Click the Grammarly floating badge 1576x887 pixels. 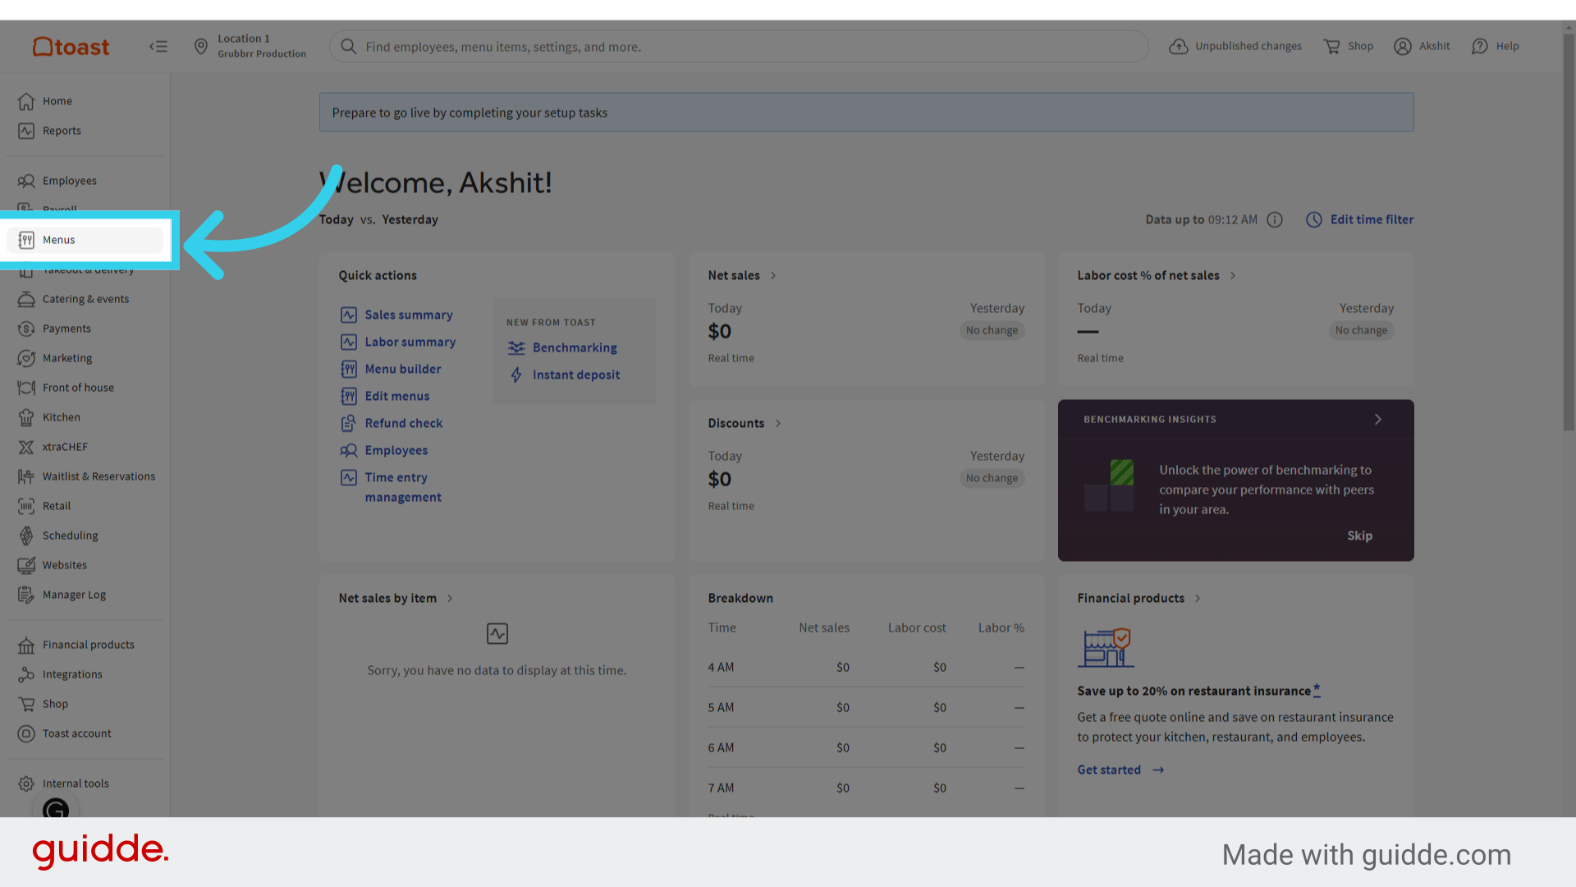click(56, 810)
